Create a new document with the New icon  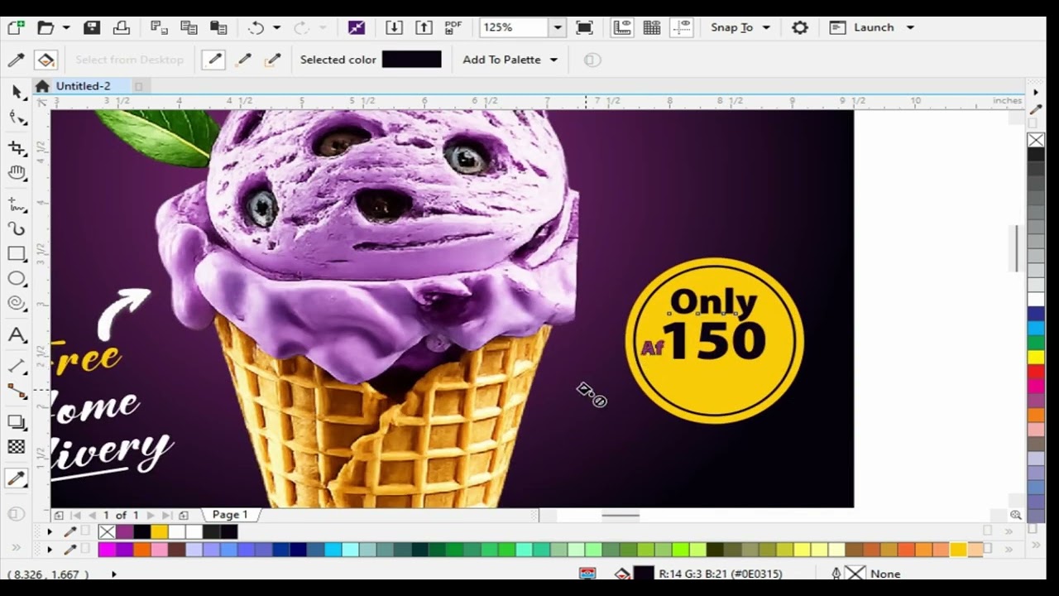16,27
